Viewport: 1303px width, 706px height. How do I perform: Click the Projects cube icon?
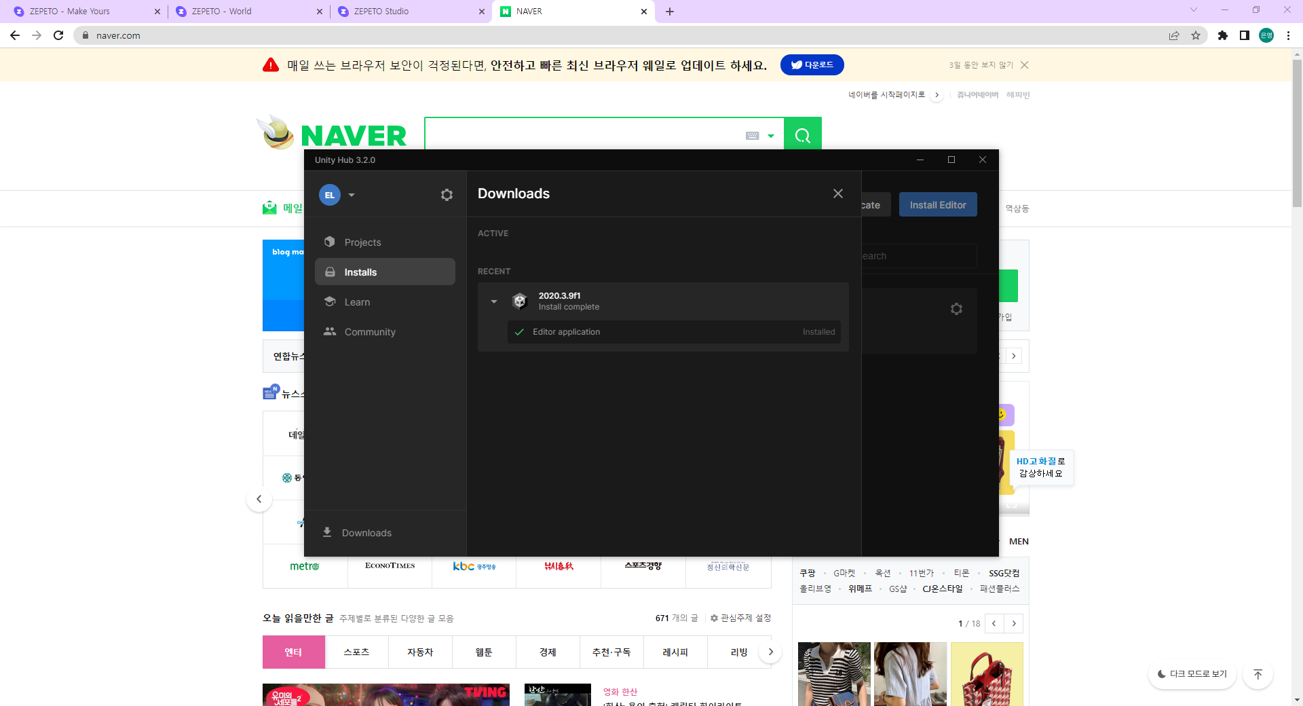coord(330,242)
